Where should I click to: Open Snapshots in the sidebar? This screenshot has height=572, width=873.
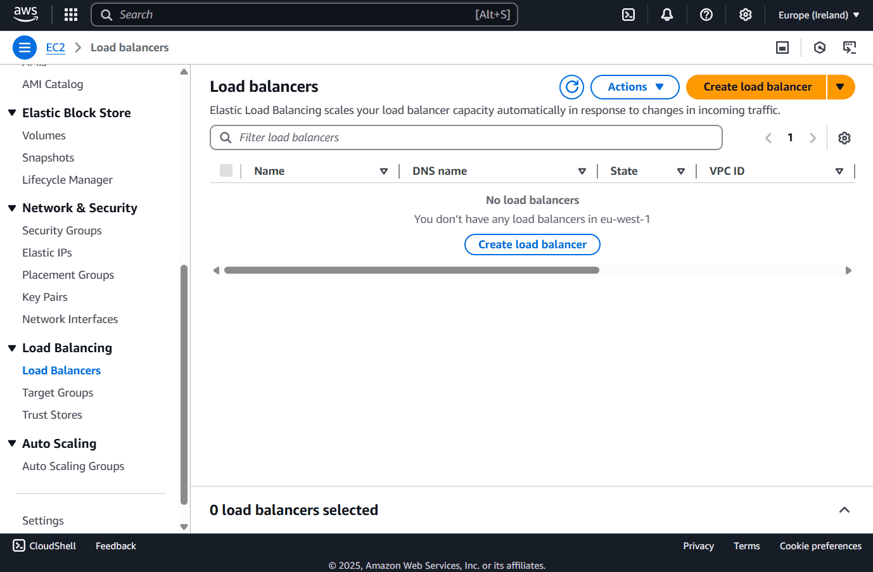click(x=48, y=158)
